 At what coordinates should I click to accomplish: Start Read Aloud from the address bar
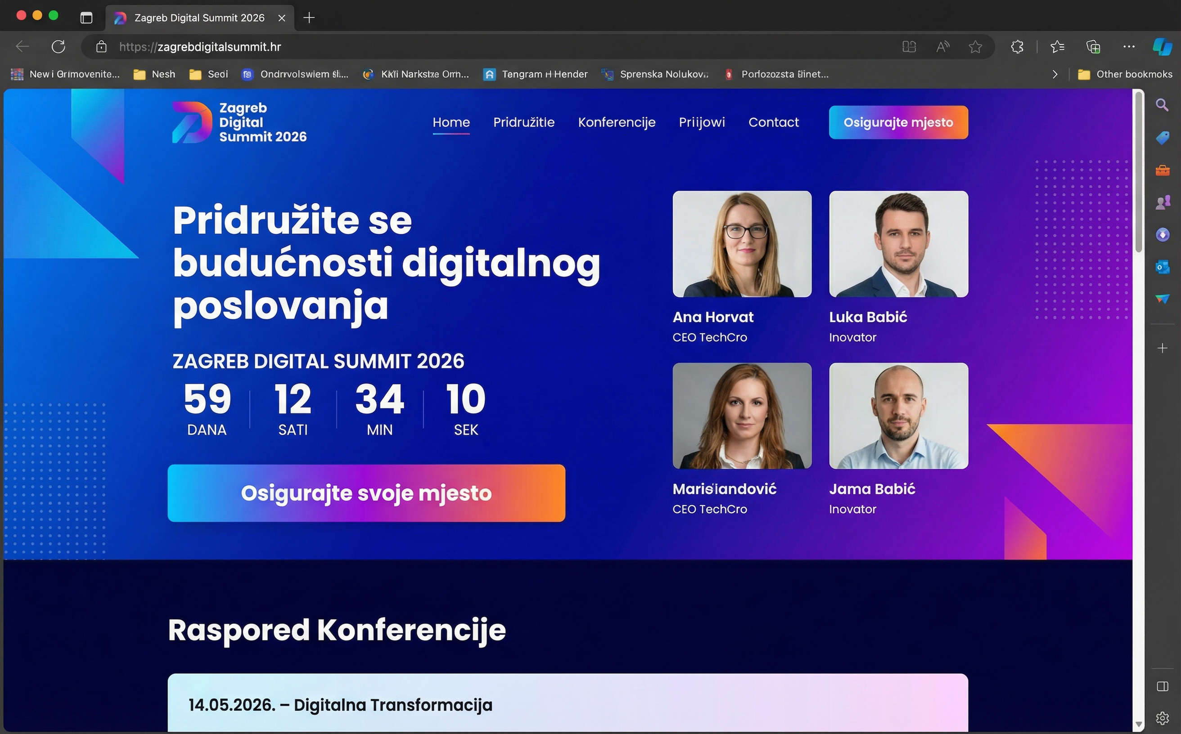[942, 47]
